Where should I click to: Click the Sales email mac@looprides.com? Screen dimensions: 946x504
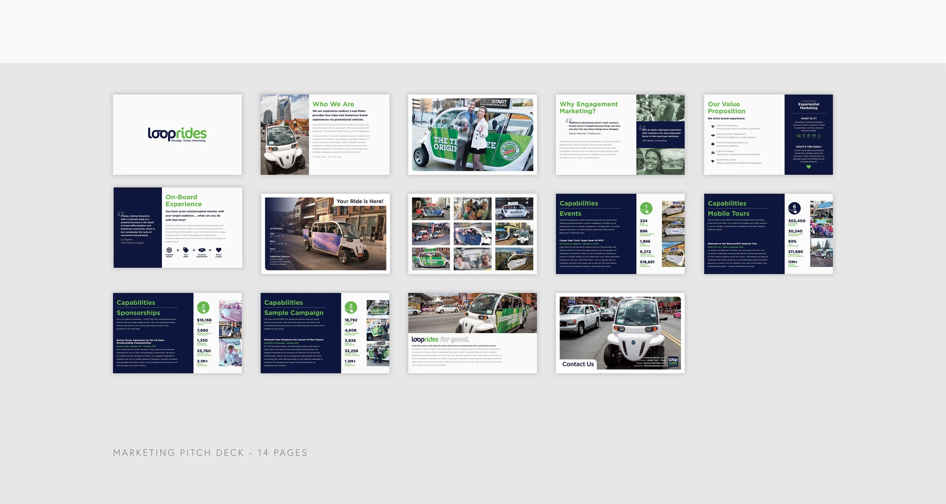point(655,363)
